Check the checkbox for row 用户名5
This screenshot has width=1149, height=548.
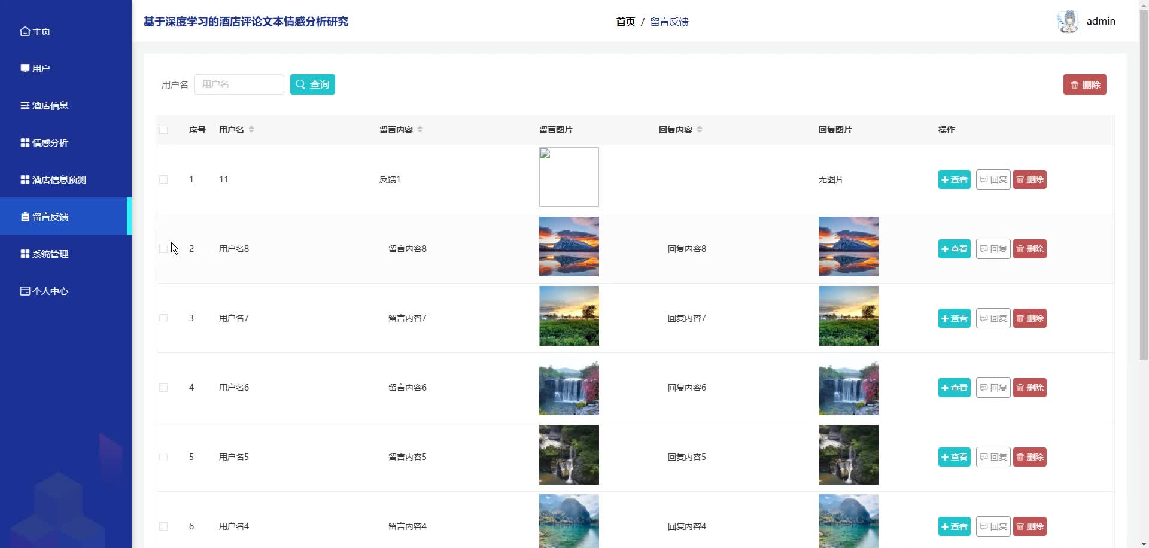point(164,457)
